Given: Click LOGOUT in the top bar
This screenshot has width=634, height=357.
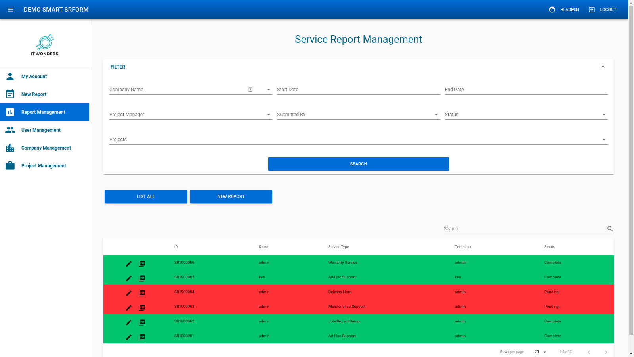Looking at the screenshot, I should tap(607, 10).
